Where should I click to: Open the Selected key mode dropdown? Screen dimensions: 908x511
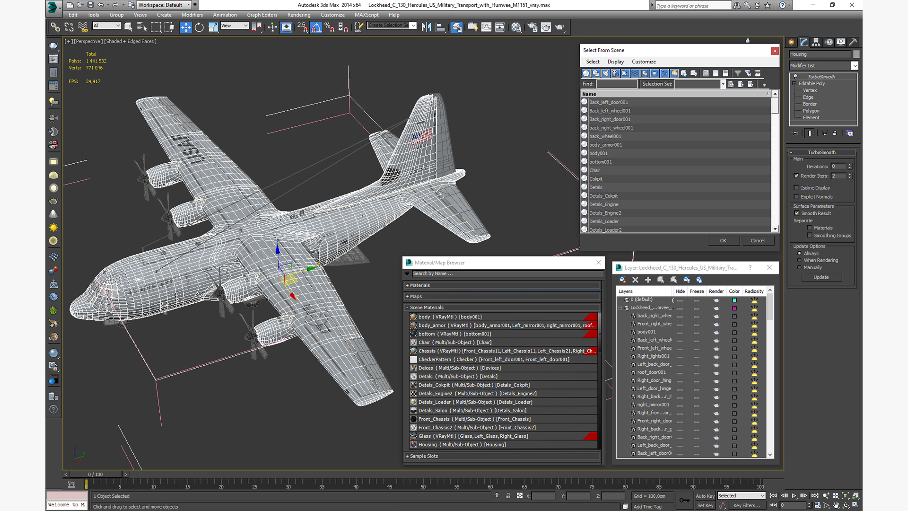click(x=741, y=496)
